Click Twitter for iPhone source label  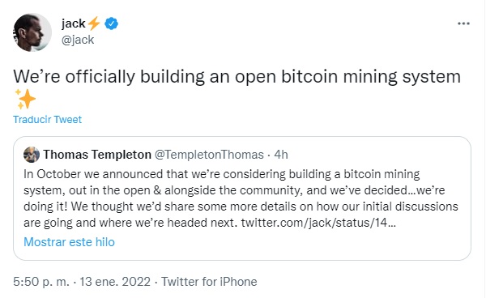coord(209,282)
